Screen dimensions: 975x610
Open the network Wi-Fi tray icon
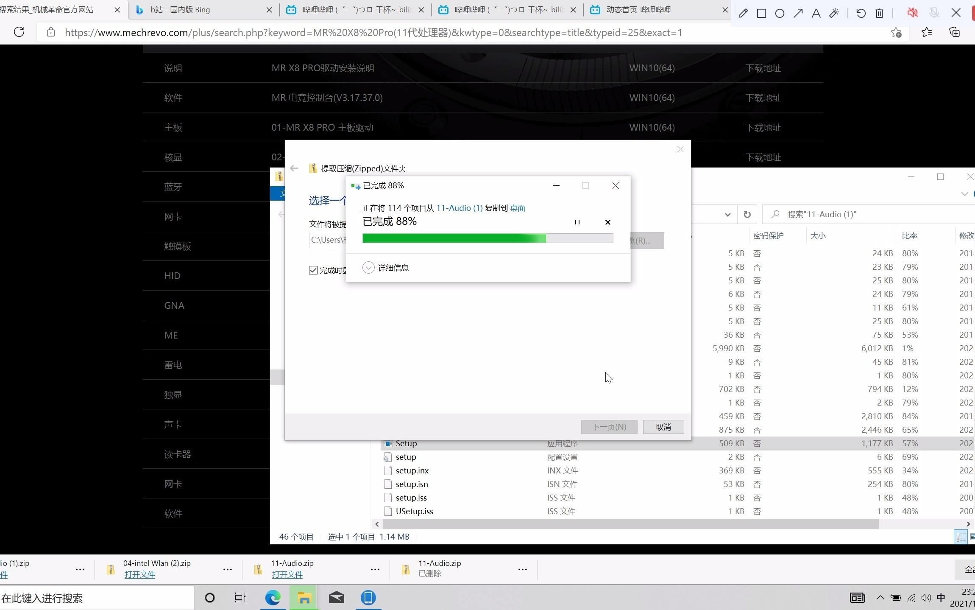click(x=911, y=598)
